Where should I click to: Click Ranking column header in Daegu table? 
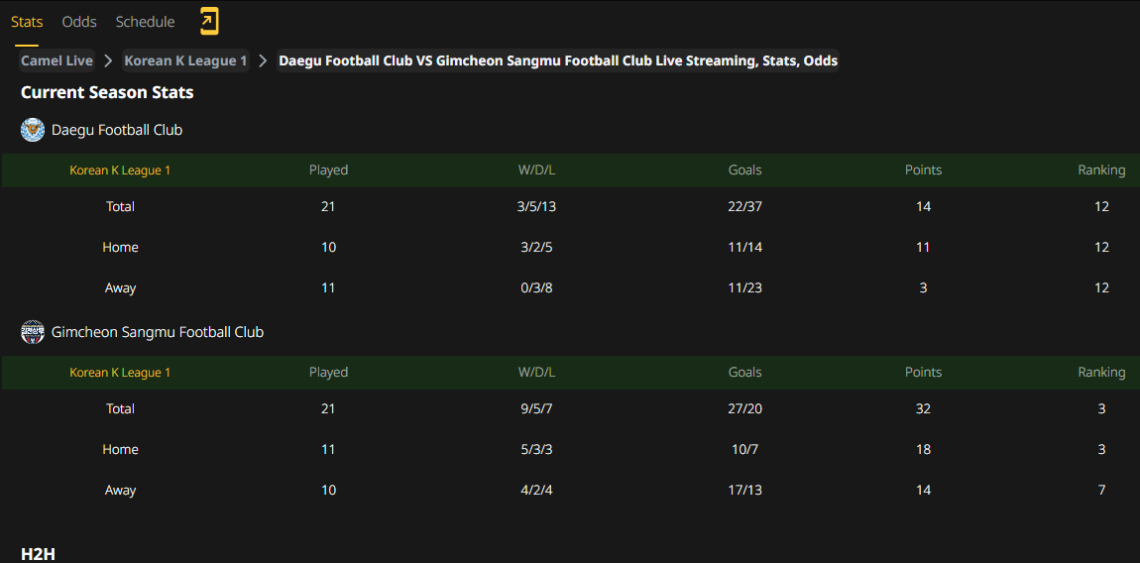pyautogui.click(x=1101, y=170)
